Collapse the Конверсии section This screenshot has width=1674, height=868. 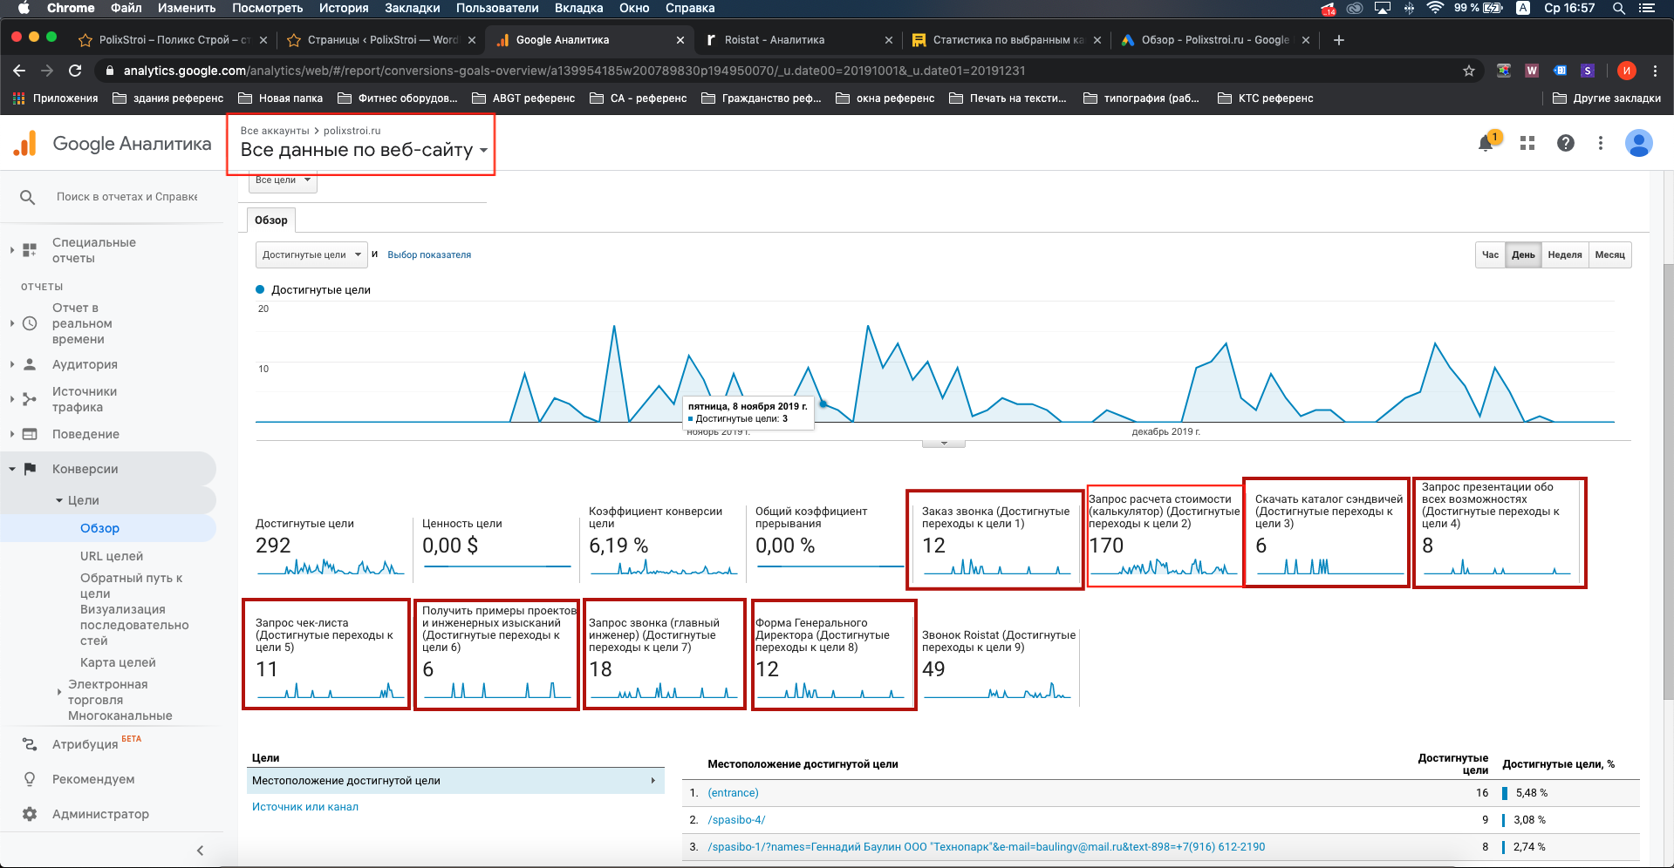click(x=12, y=469)
